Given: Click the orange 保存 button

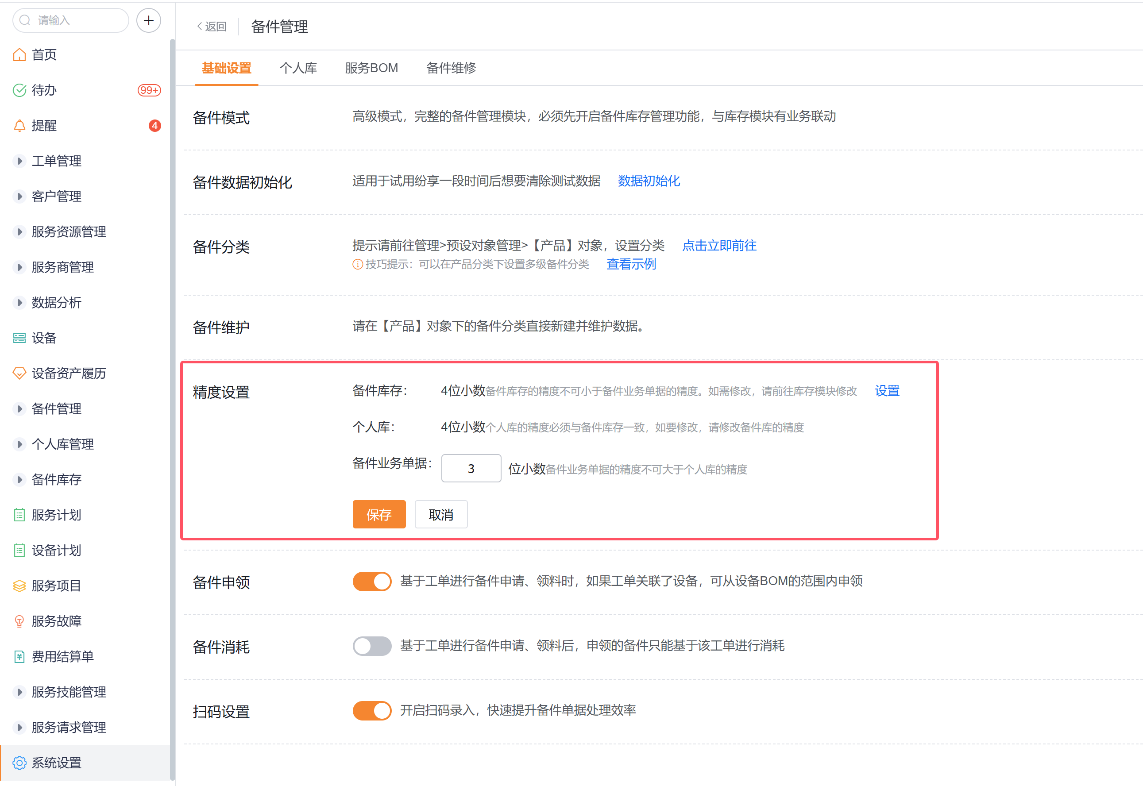Looking at the screenshot, I should pyautogui.click(x=378, y=515).
